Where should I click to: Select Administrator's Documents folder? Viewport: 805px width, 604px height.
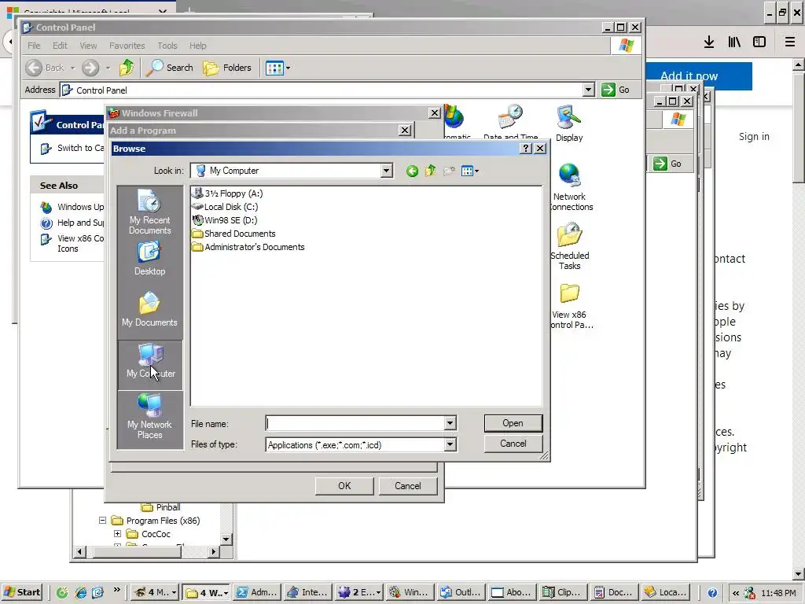pyautogui.click(x=248, y=246)
